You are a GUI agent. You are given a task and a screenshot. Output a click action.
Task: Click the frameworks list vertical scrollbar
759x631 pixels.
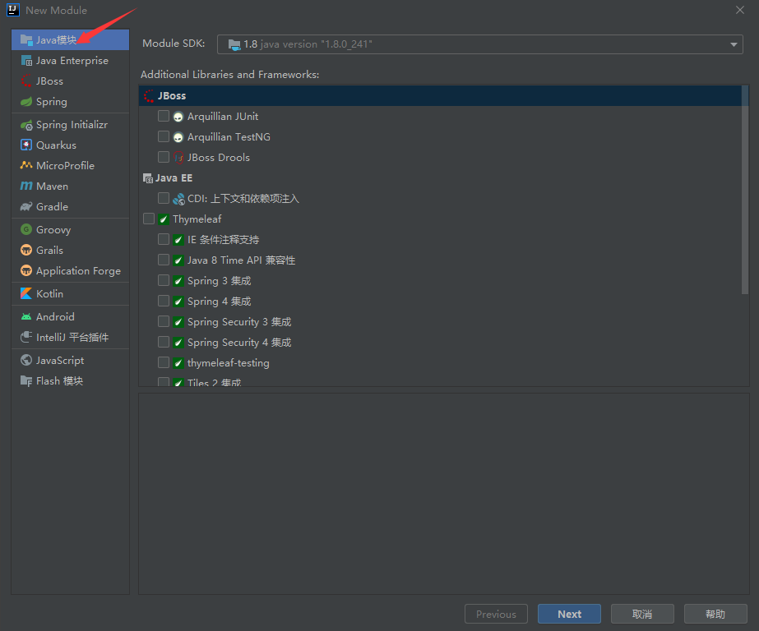(745, 191)
